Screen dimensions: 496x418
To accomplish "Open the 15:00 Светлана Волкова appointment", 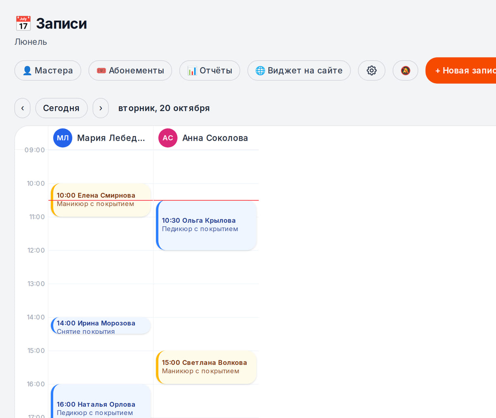I will [x=206, y=368].
